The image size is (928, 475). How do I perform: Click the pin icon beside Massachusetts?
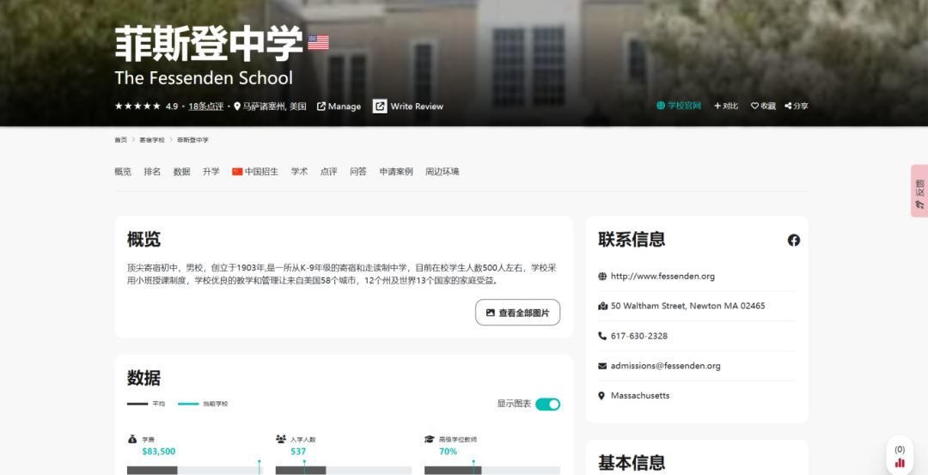(601, 396)
